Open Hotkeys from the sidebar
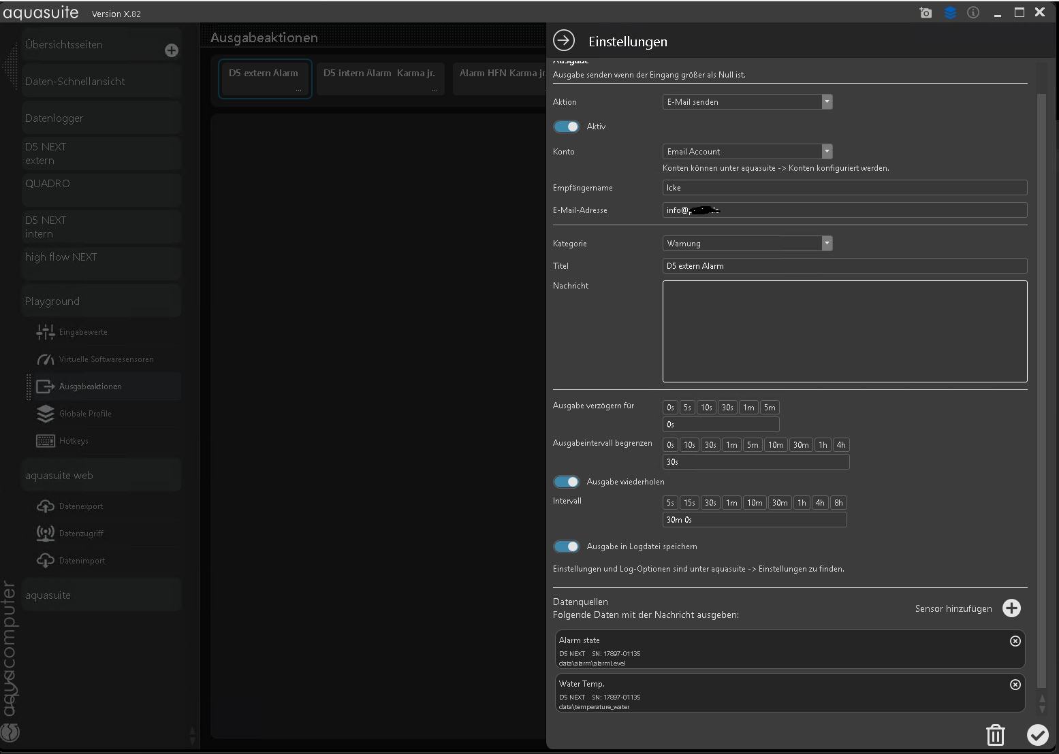 (x=107, y=441)
